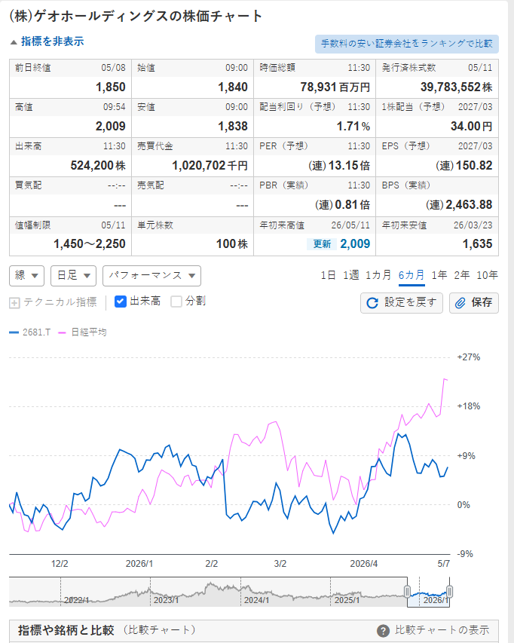The image size is (514, 643).
Task: Open the 線 chart type dropdown
Action: point(26,276)
